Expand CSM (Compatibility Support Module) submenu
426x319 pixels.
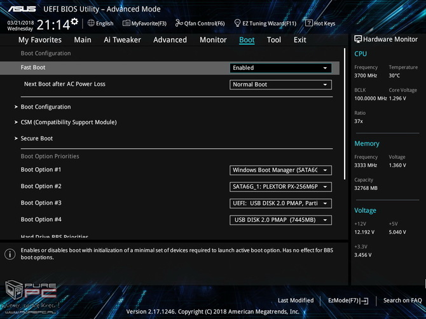tap(69, 123)
